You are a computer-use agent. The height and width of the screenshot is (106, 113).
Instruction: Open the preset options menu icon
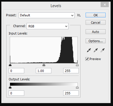click(x=79, y=15)
